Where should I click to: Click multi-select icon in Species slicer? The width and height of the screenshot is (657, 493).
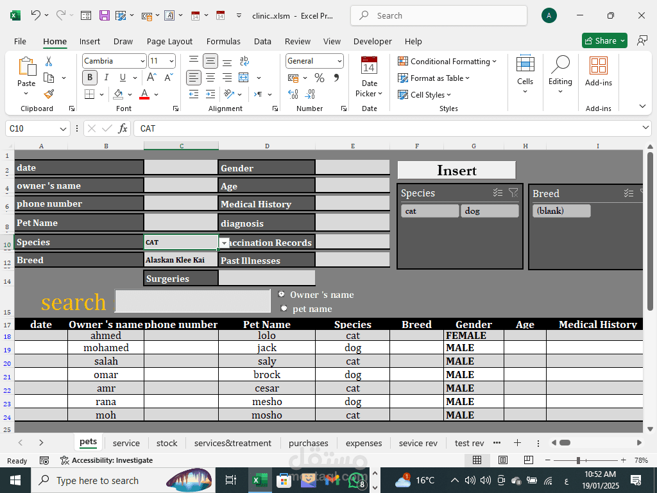(497, 193)
